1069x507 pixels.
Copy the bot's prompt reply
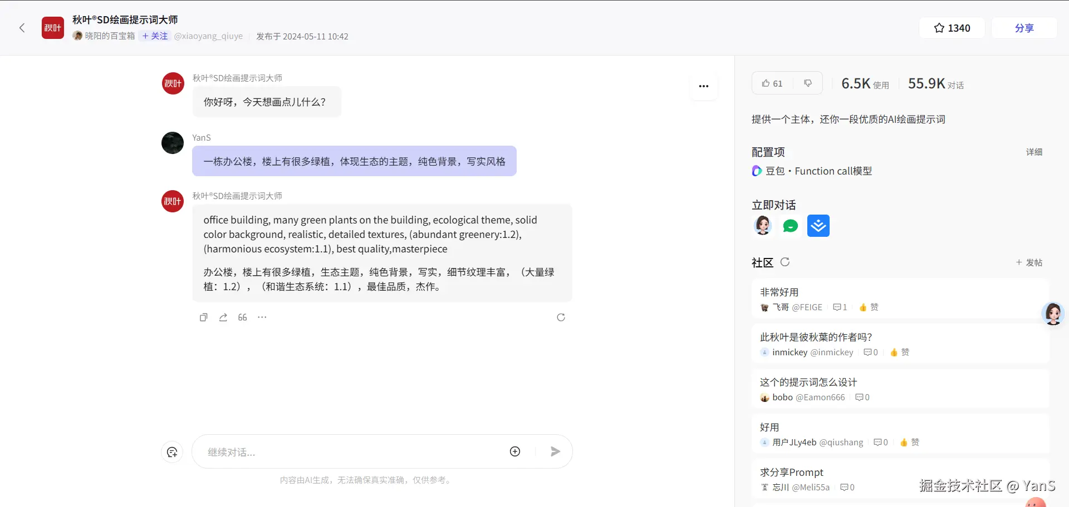click(x=204, y=317)
